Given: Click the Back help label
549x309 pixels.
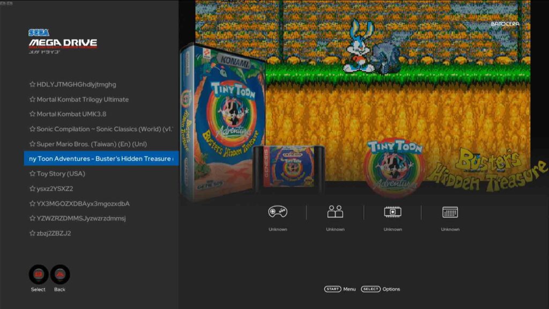Looking at the screenshot, I should (60, 289).
